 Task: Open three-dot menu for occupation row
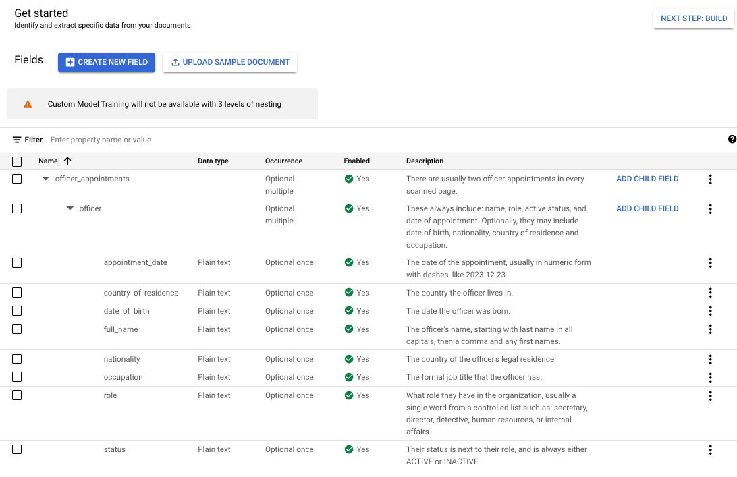[x=710, y=378]
